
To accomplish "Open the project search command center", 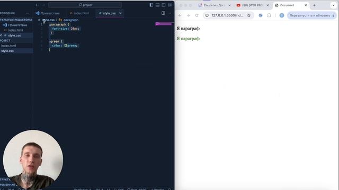I will point(85,5).
